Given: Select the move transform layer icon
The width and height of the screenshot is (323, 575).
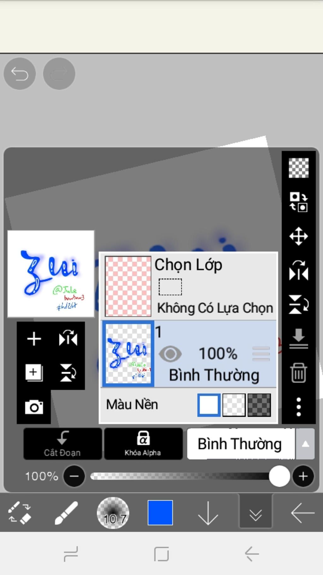Looking at the screenshot, I should 298,236.
